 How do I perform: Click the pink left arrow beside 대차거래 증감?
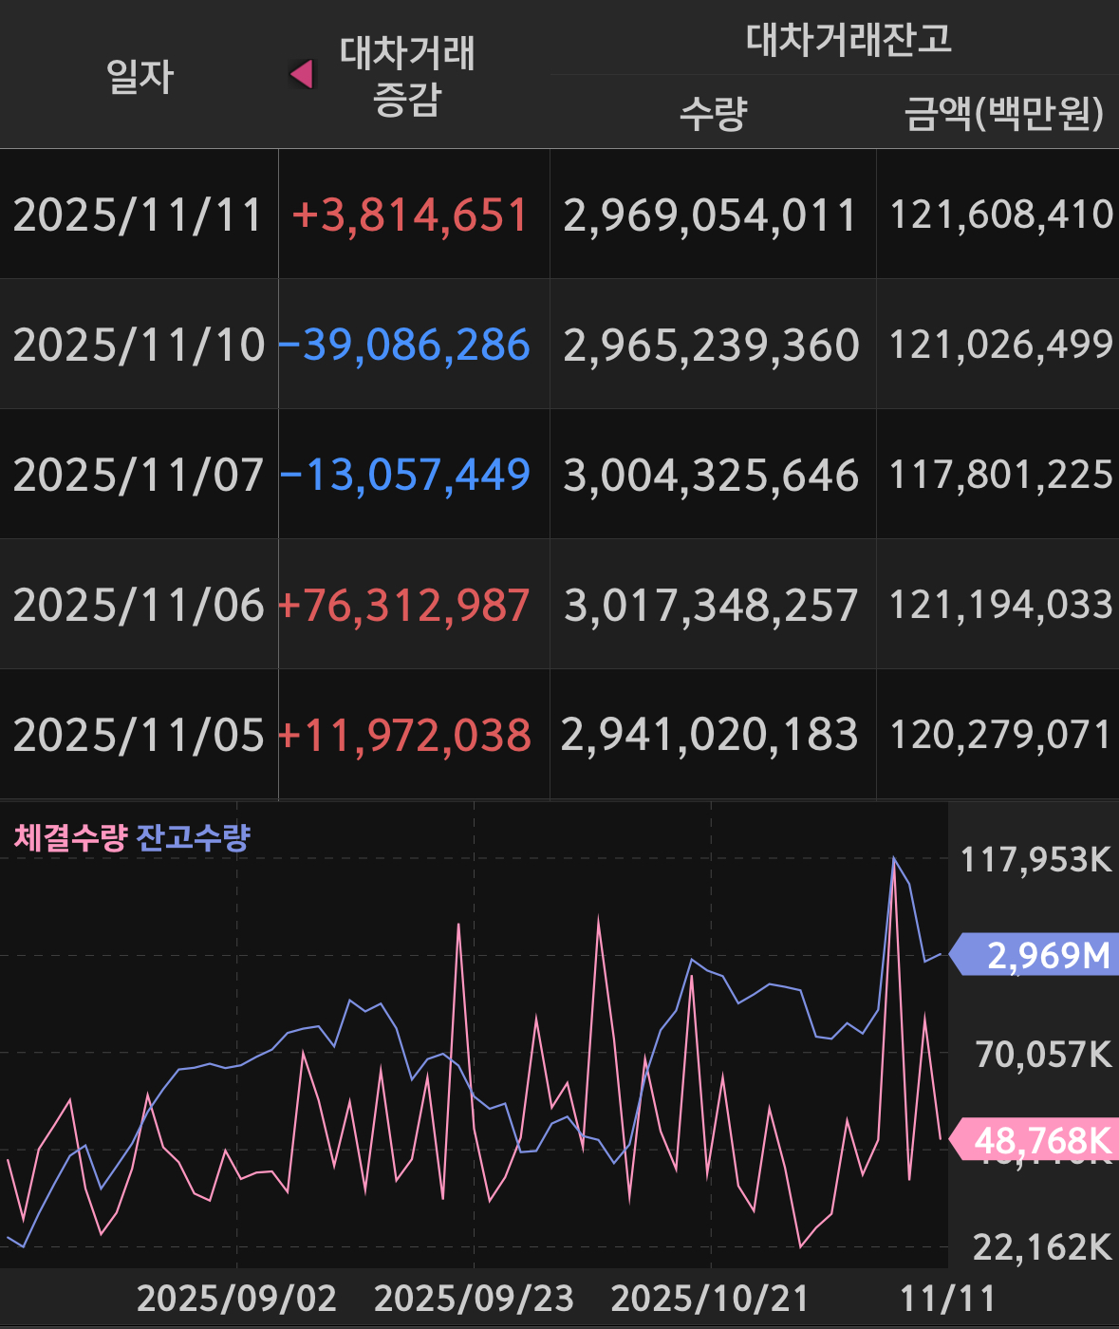pos(302,73)
